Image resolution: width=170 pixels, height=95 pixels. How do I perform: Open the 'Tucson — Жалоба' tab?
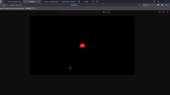pyautogui.click(x=50, y=2)
